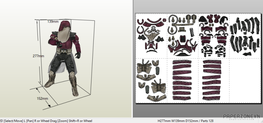Select the maroon torso piece in second page
The image size is (263, 123).
[182, 46]
